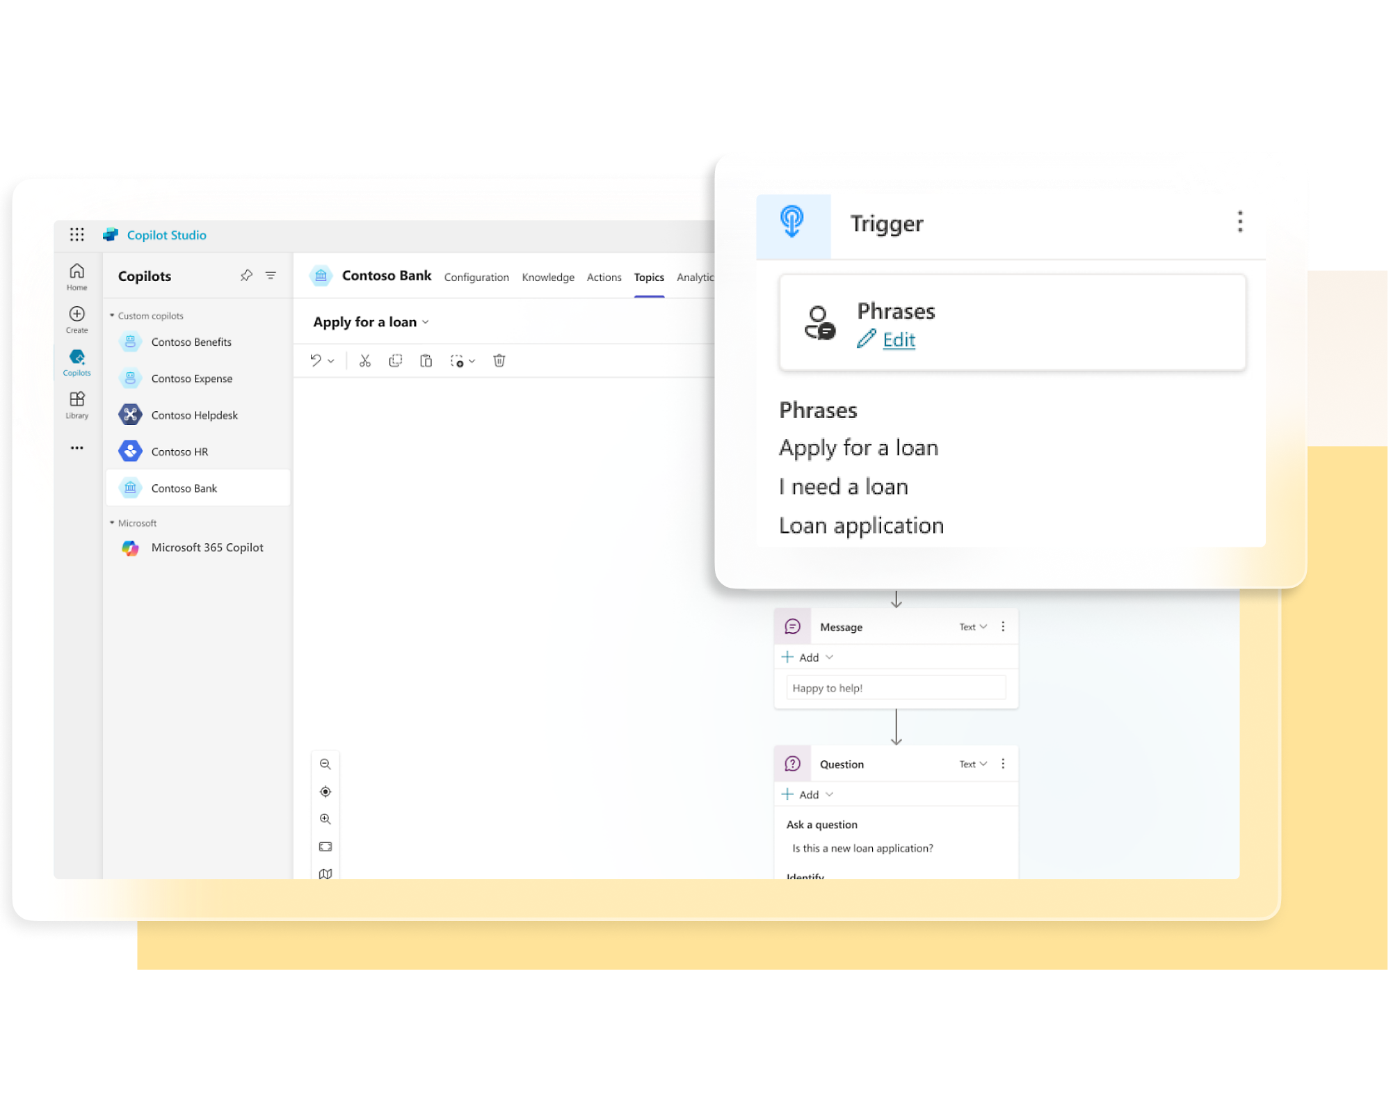The height and width of the screenshot is (1106, 1391).
Task: Select Contoso Bank from custom copilots list
Action: coord(185,487)
